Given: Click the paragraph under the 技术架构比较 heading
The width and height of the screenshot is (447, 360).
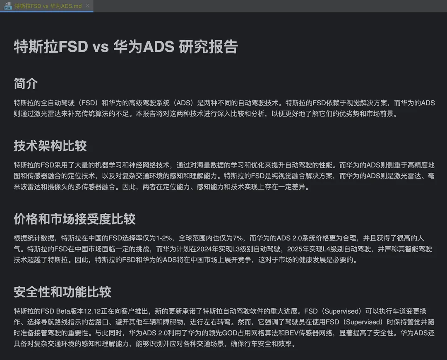Looking at the screenshot, I should pyautogui.click(x=224, y=176).
